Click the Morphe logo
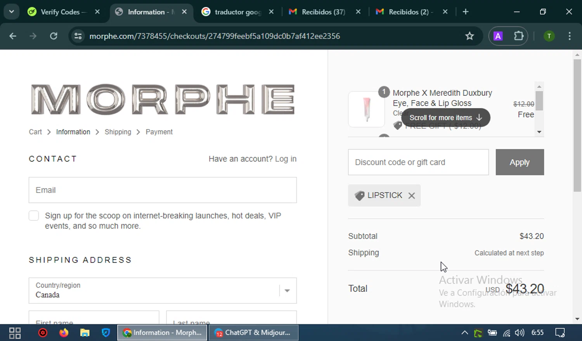 pyautogui.click(x=163, y=99)
